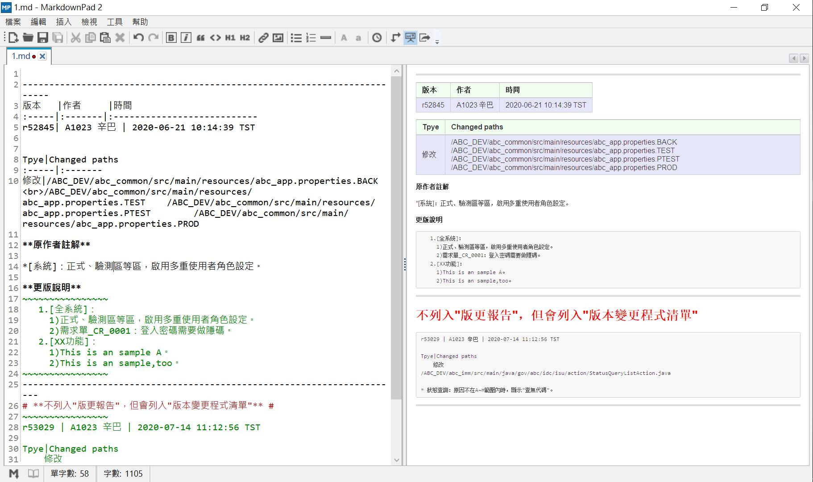Toggle the live preview pane
Image resolution: width=813 pixels, height=482 pixels.
tap(410, 38)
